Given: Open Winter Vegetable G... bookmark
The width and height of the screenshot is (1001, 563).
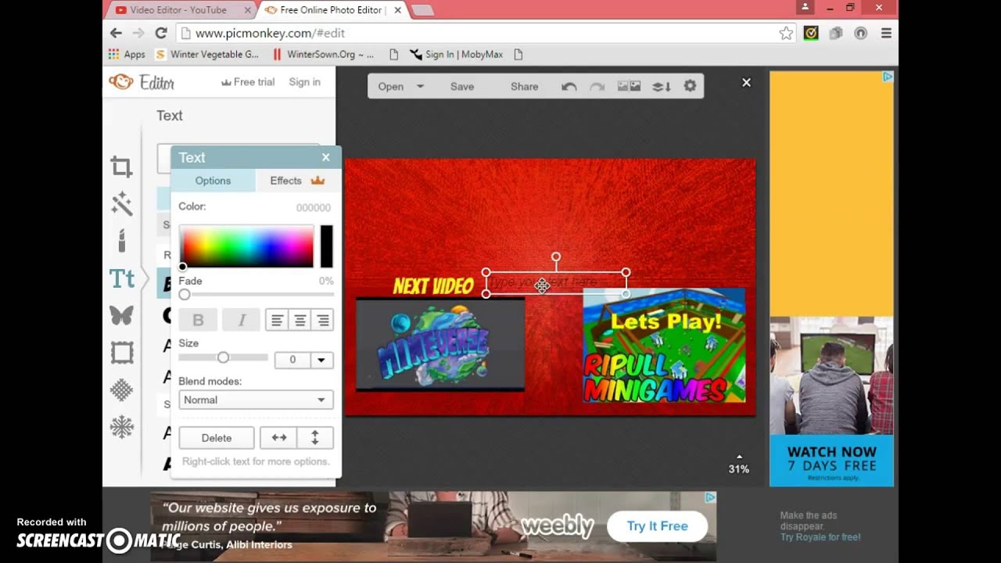Looking at the screenshot, I should [207, 54].
